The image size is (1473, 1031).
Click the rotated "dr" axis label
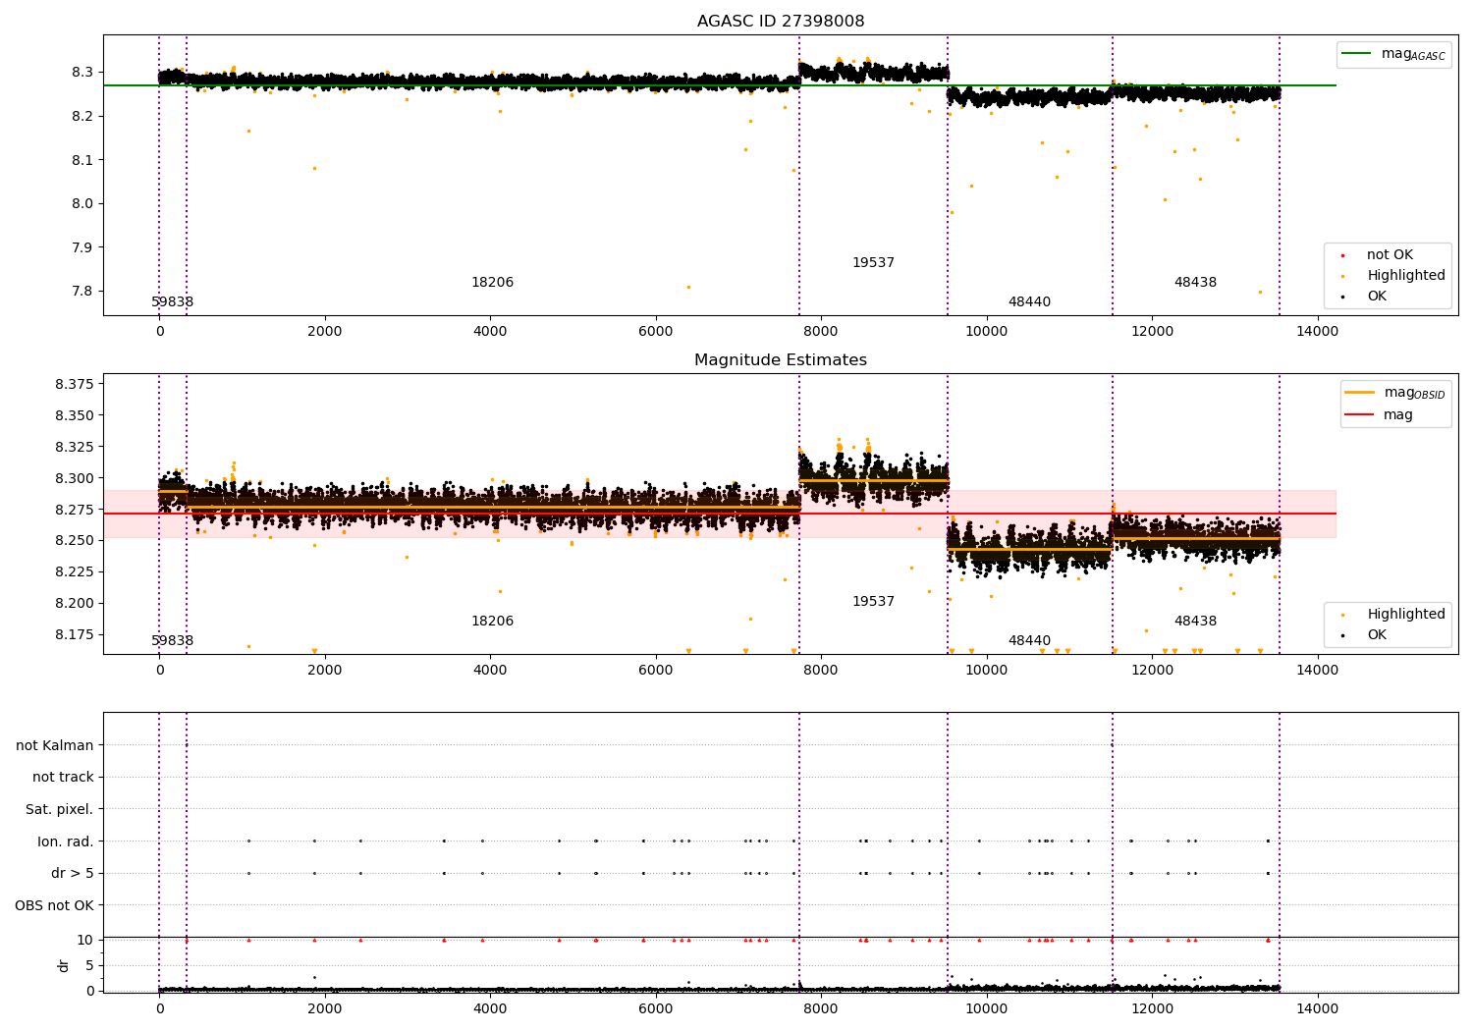click(64, 965)
